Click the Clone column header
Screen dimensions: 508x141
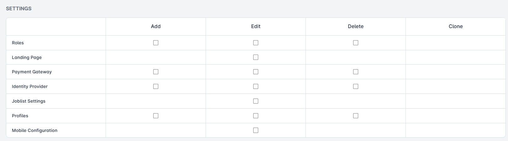point(456,27)
